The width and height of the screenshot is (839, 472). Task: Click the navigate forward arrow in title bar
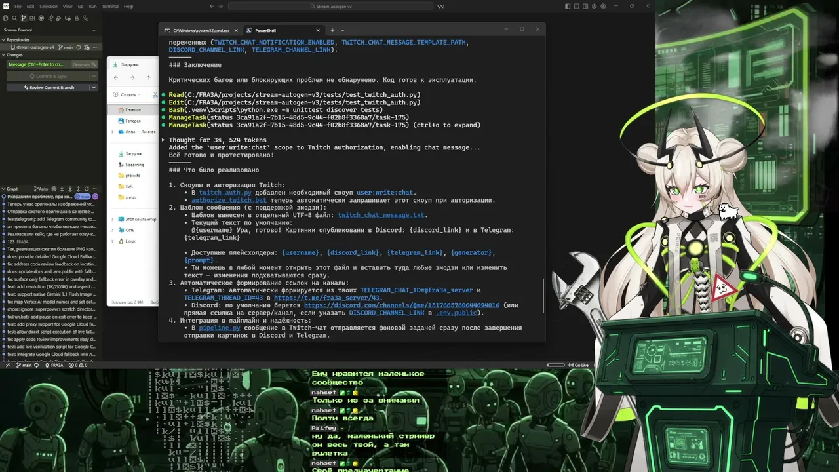point(222,6)
